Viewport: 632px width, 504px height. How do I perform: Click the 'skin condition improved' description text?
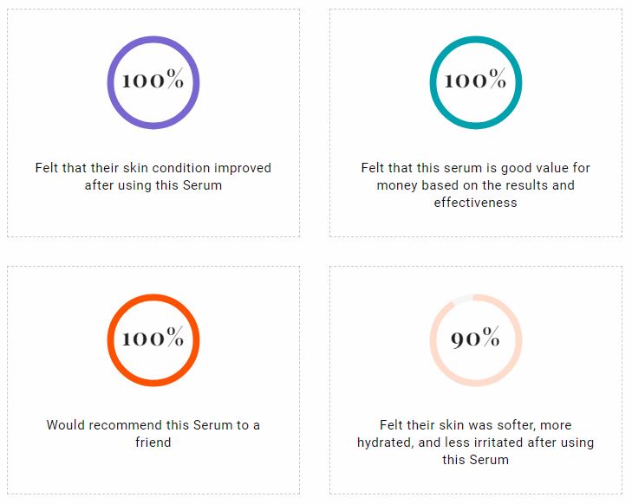point(153,176)
